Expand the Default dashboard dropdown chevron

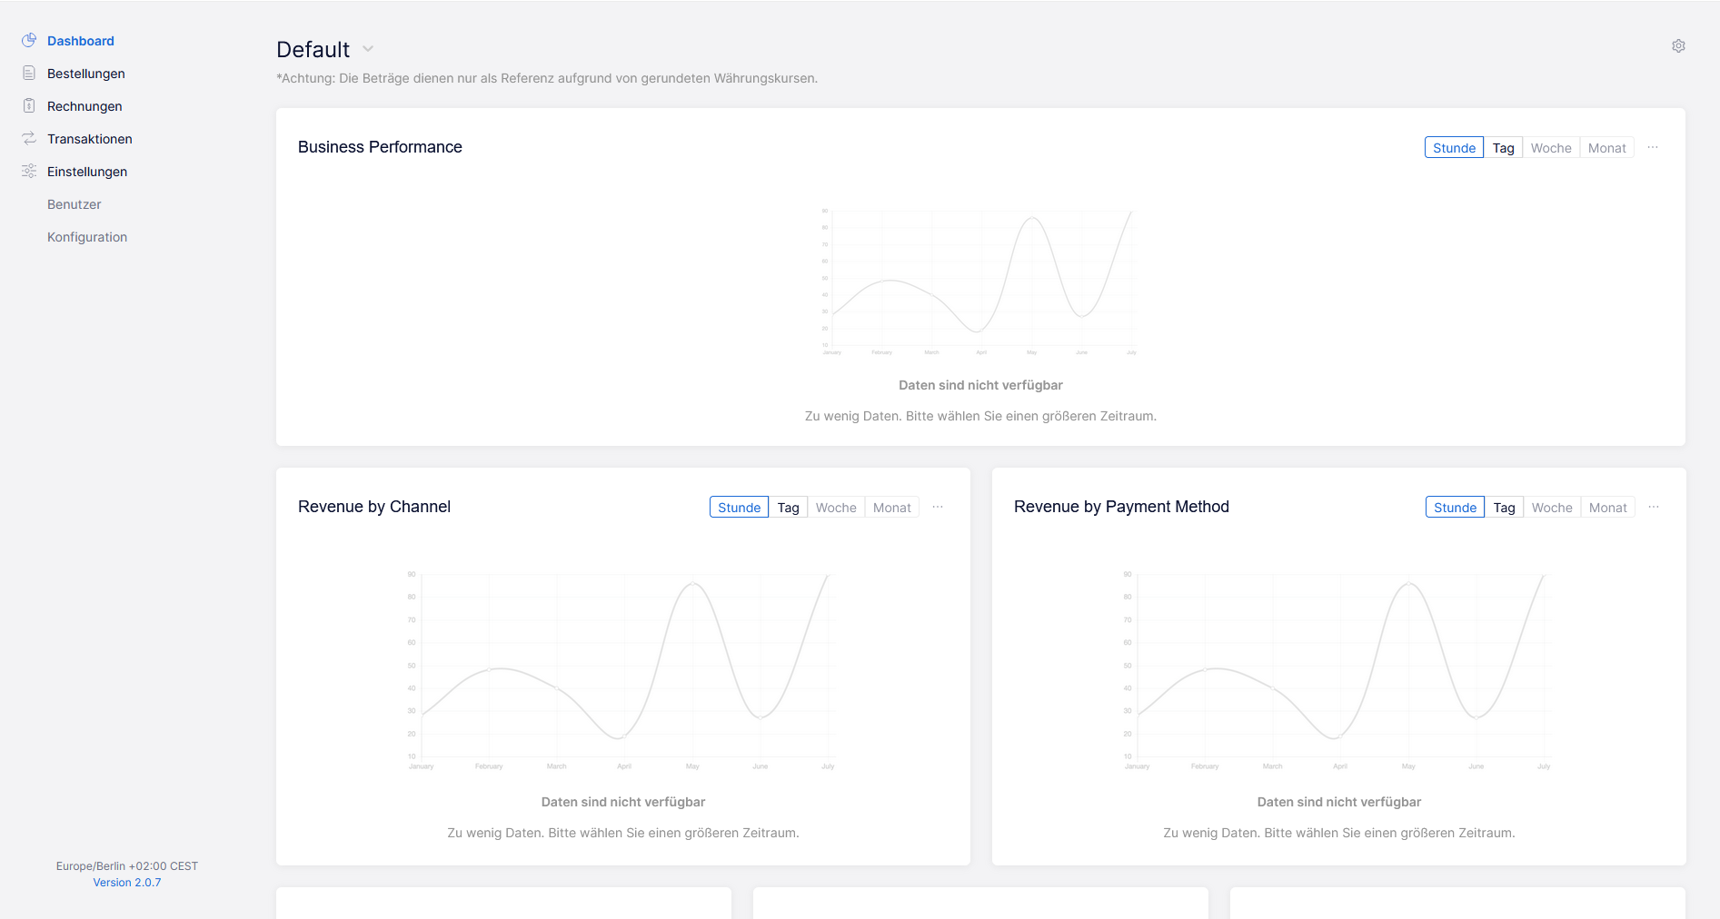[368, 49]
